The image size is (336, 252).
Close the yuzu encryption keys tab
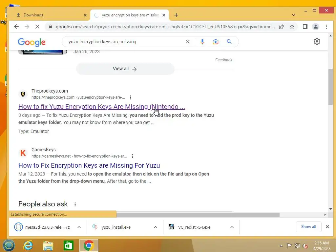[164, 15]
